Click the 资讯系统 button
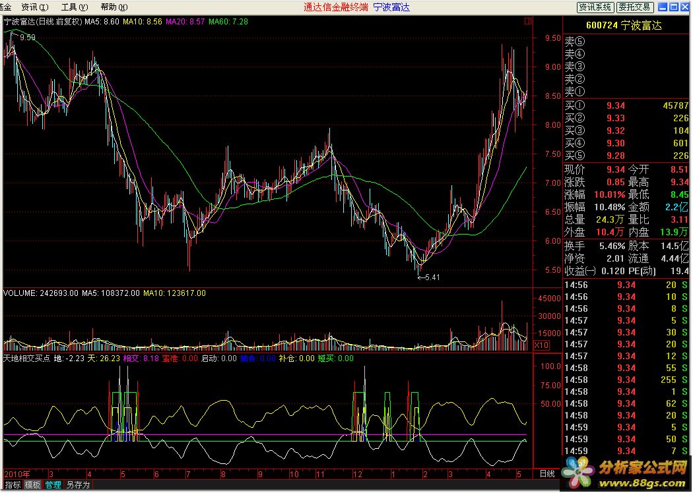This screenshot has height=493, width=693. [595, 7]
